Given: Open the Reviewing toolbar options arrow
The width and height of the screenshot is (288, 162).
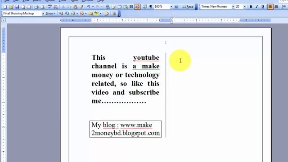Looking at the screenshot, I should [x=119, y=14].
